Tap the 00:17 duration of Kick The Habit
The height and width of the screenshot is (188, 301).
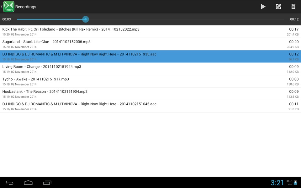click(x=294, y=29)
